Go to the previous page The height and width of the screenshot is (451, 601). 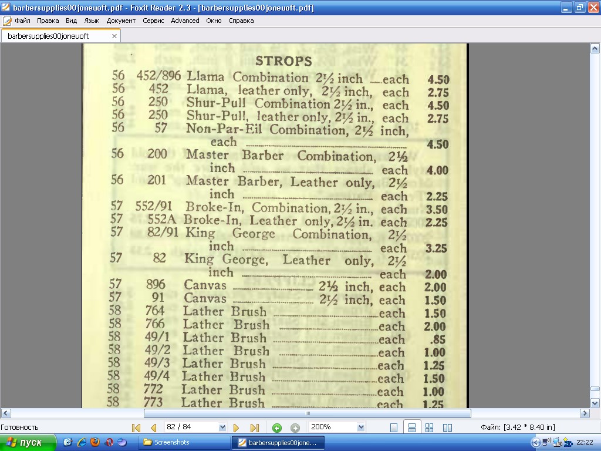[154, 428]
